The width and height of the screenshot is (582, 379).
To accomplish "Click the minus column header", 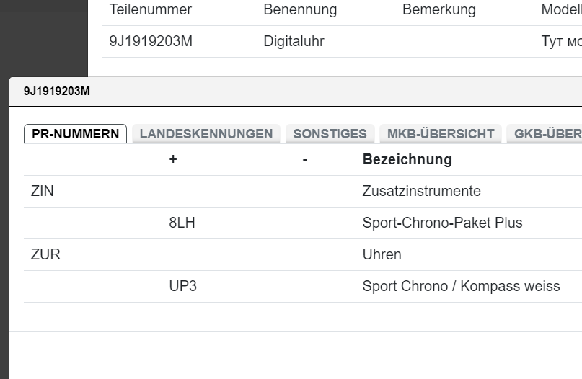I will point(305,159).
